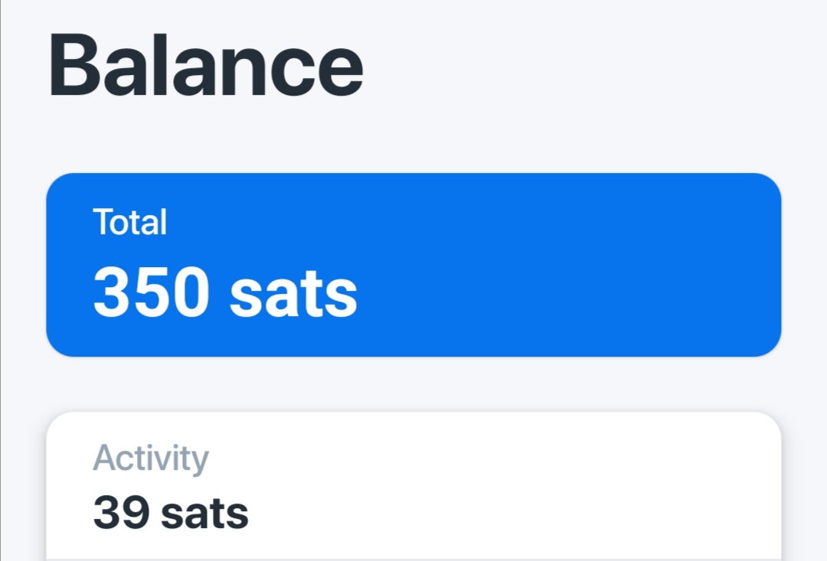Click the gray Activity label
The image size is (827, 561).
(x=151, y=458)
